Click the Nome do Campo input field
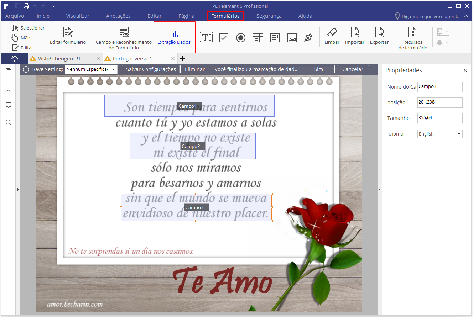Viewport: 473px width, 317px height. point(440,87)
